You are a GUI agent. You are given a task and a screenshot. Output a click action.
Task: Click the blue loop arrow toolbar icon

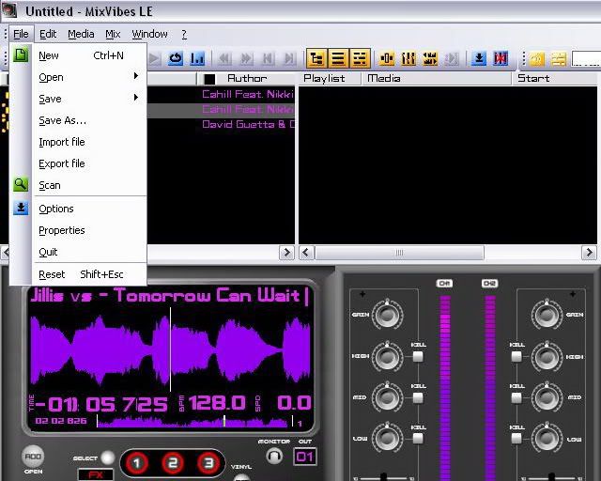point(176,58)
